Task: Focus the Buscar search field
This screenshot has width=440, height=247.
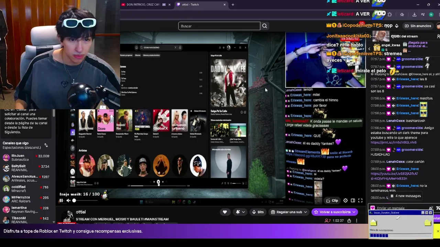Action: [x=219, y=26]
